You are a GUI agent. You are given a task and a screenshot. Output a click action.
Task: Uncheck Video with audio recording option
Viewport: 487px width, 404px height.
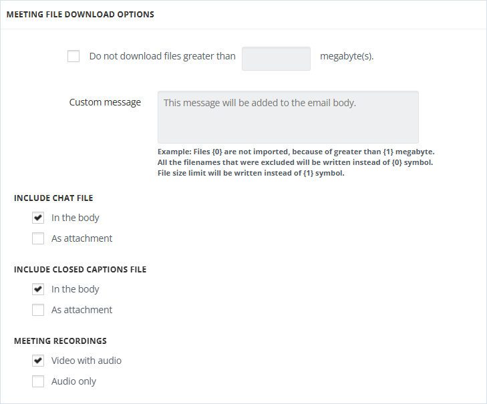[x=38, y=361]
